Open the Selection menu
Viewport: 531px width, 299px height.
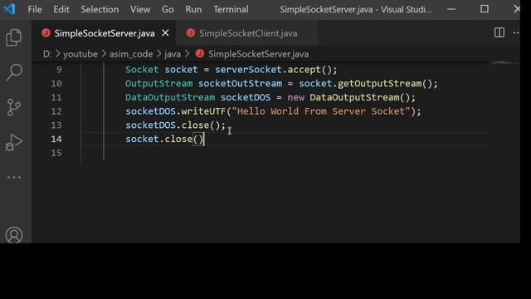click(x=100, y=9)
